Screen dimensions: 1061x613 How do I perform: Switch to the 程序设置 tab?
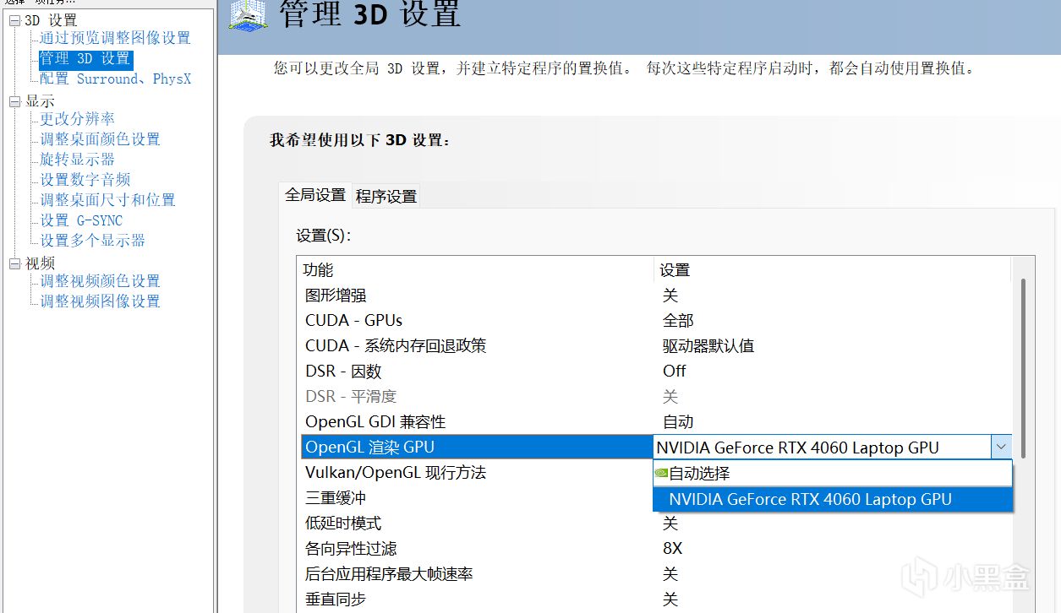386,196
